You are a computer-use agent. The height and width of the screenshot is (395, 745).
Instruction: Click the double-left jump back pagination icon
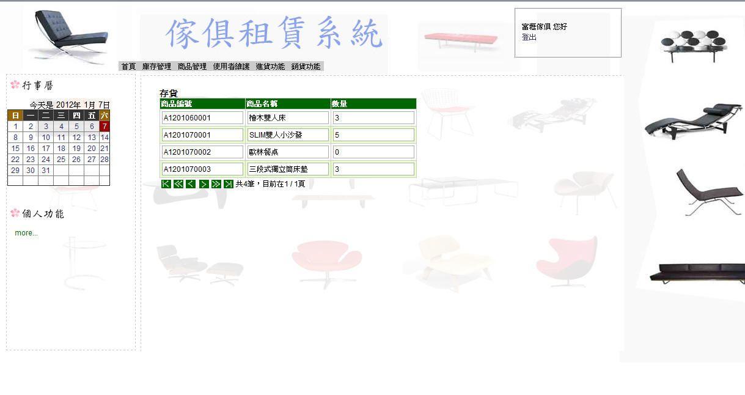tap(178, 184)
